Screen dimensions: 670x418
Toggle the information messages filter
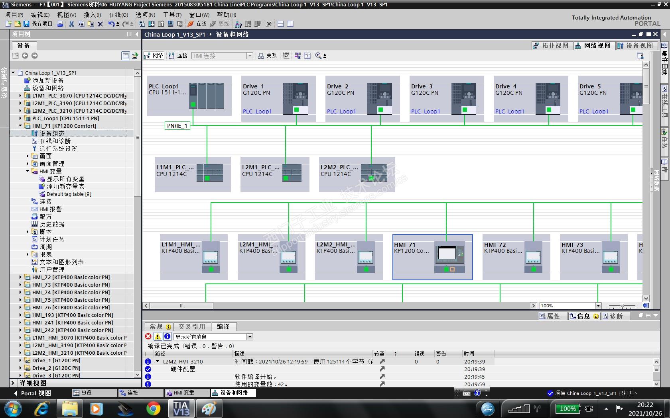click(x=167, y=337)
